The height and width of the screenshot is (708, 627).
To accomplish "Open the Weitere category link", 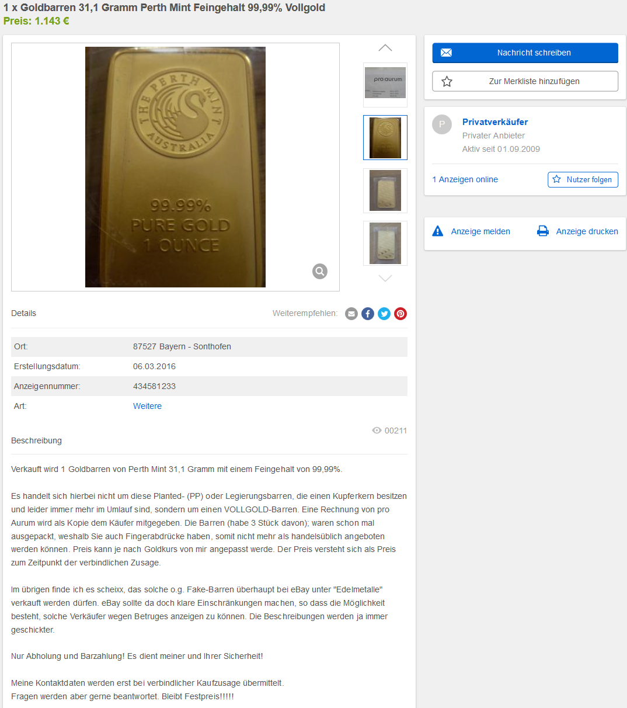I will [x=147, y=406].
